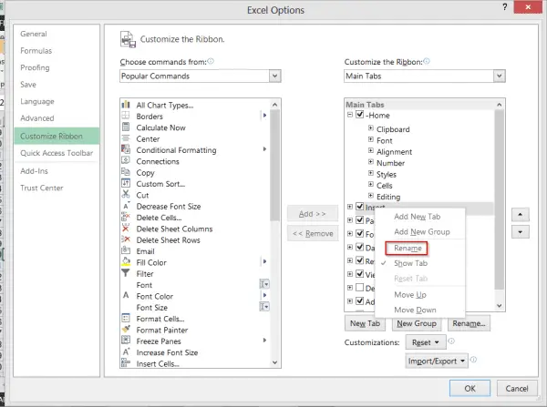Toggle the checkbox for the Re tab
This screenshot has width=547, height=407.
tap(360, 260)
